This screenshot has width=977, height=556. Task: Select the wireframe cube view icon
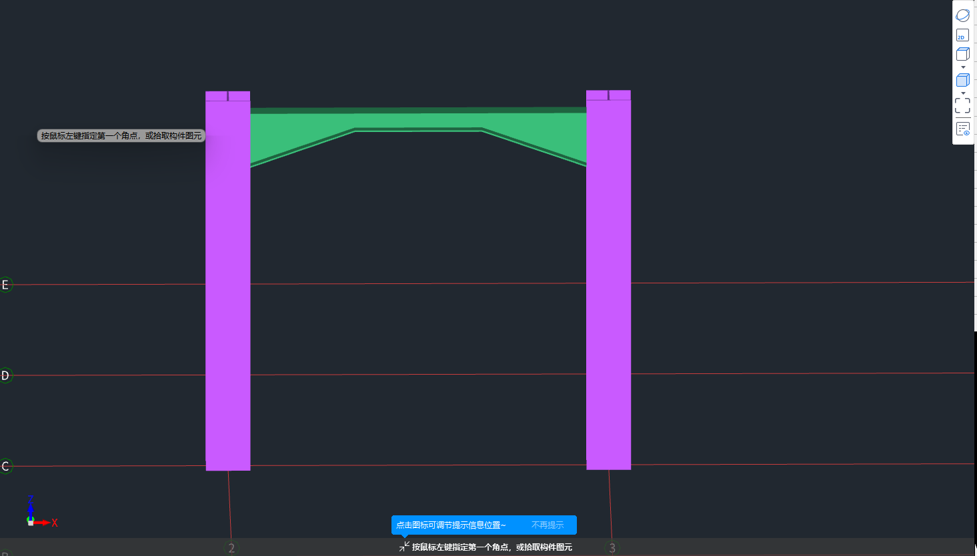(x=962, y=55)
